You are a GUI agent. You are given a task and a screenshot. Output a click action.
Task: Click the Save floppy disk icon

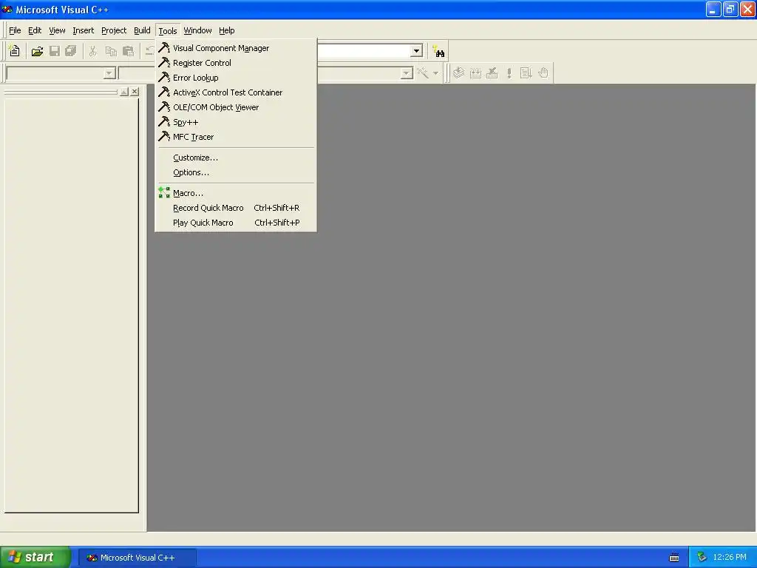[55, 51]
